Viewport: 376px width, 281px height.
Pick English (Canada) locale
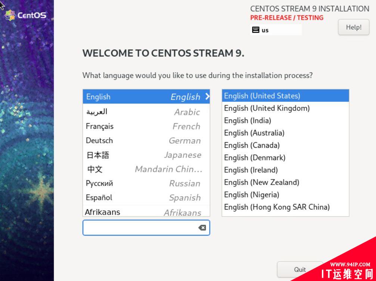click(285, 145)
